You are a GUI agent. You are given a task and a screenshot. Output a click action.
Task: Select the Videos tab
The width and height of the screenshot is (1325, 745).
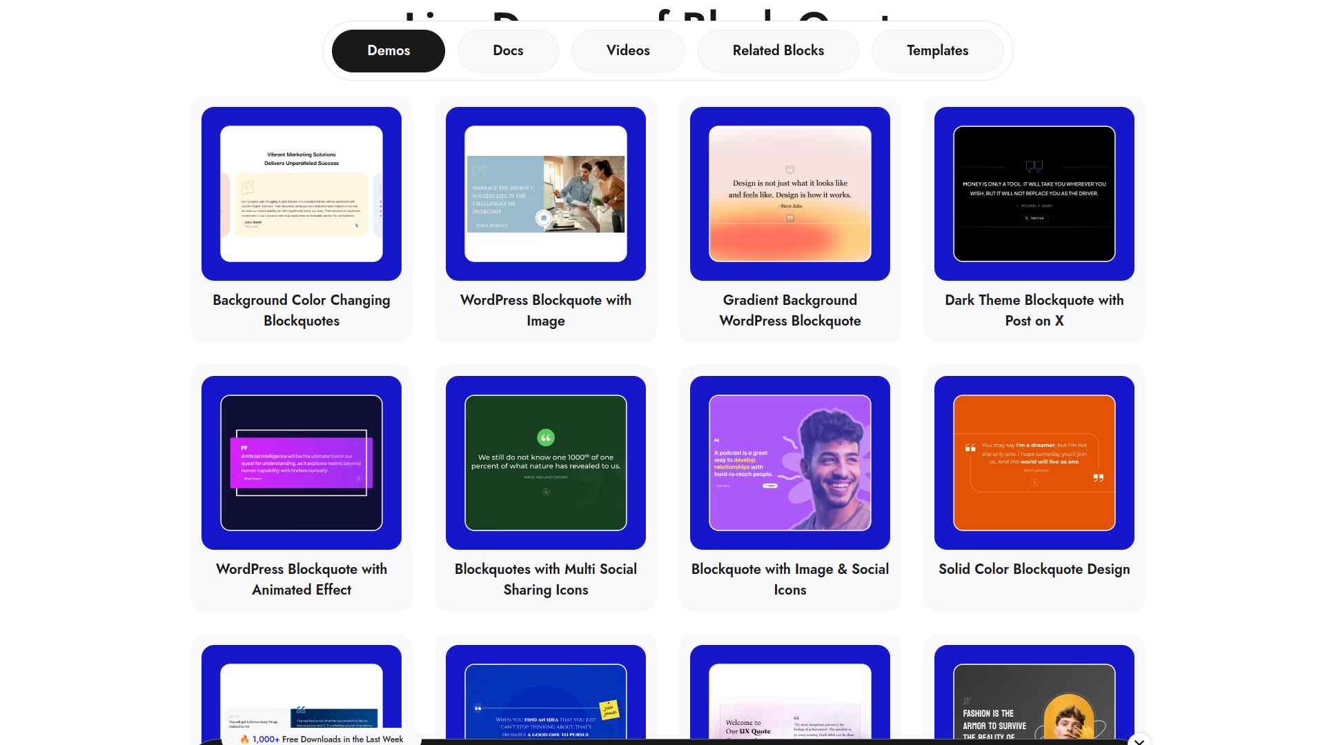click(628, 50)
